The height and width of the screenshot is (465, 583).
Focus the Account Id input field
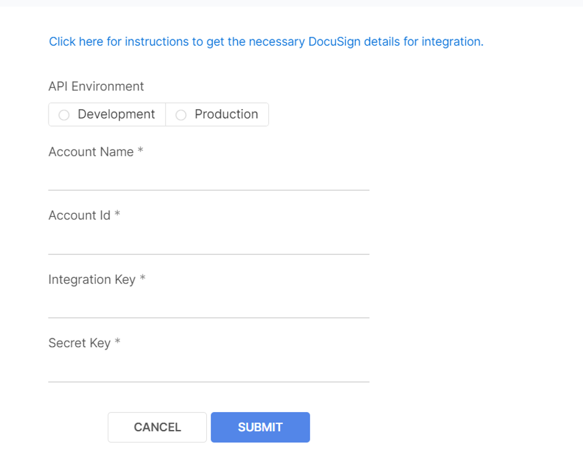pos(209,242)
